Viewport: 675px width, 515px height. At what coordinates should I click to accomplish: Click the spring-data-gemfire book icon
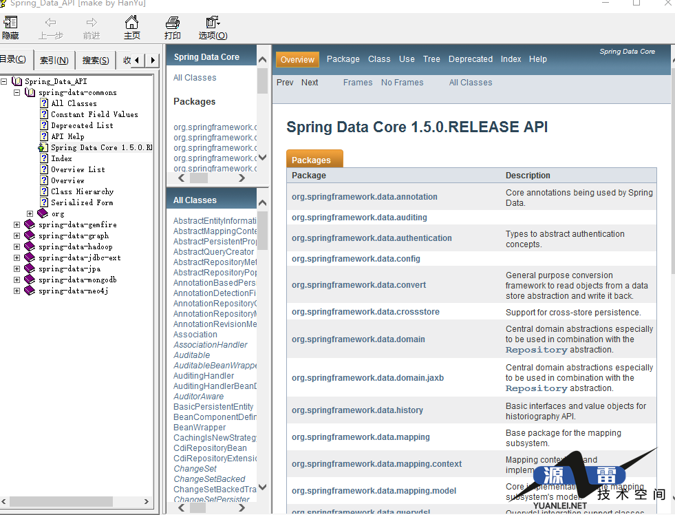click(30, 224)
